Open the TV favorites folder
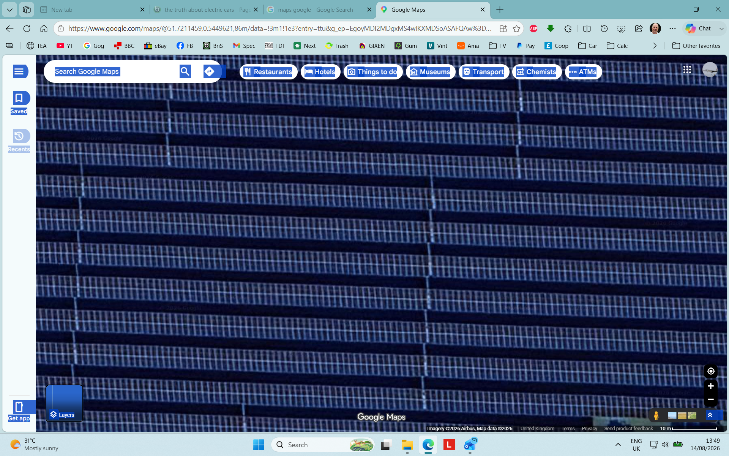Image resolution: width=729 pixels, height=456 pixels. click(x=497, y=46)
